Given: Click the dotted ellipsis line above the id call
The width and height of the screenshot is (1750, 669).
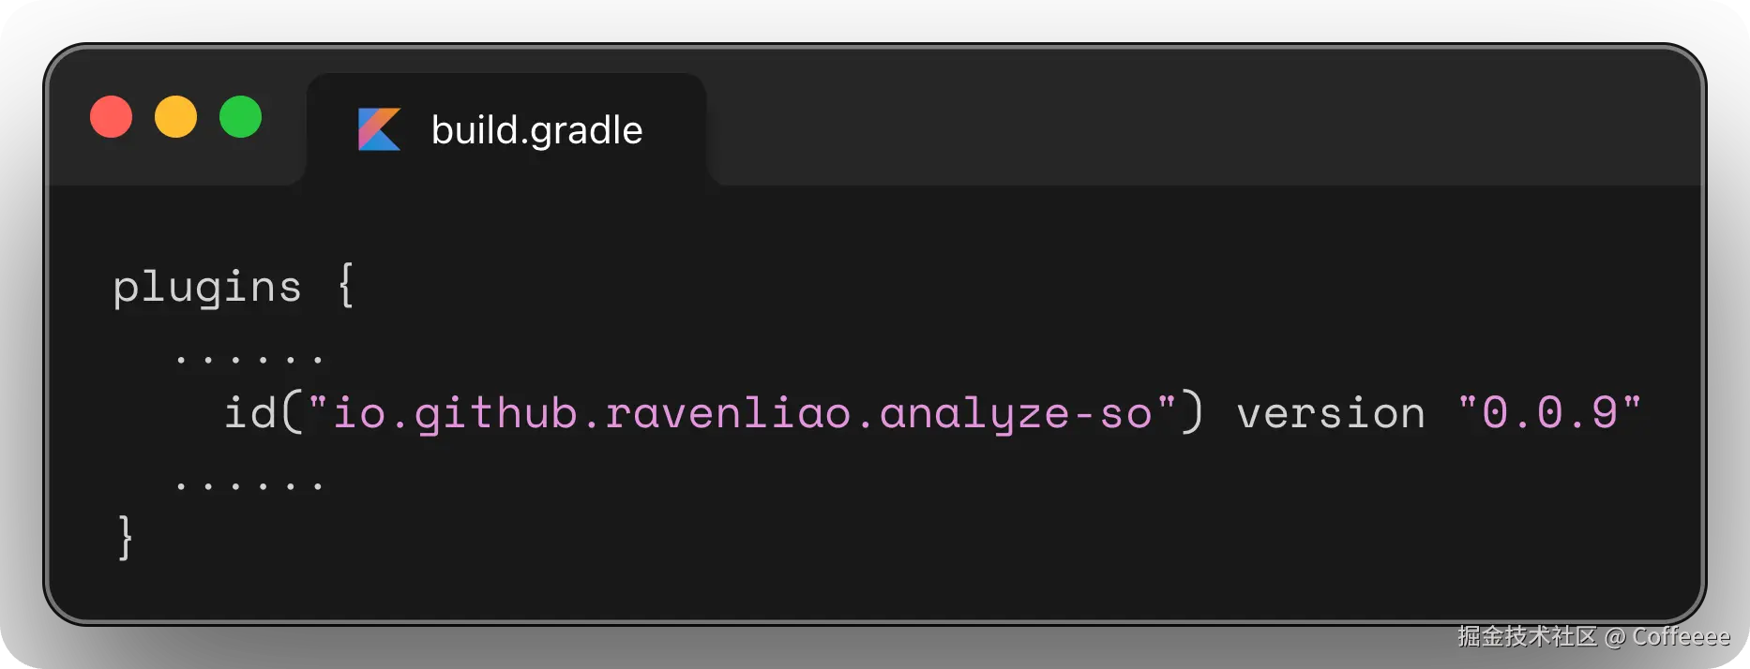Looking at the screenshot, I should (249, 359).
